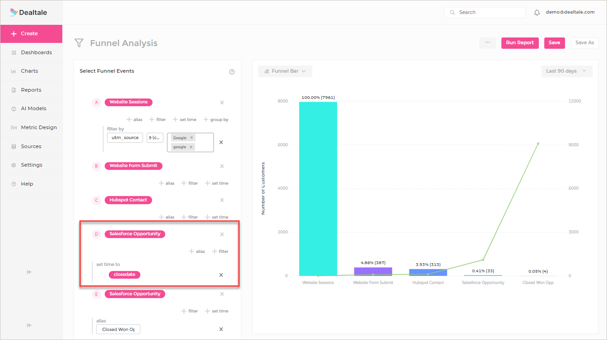Viewport: 607px width, 340px height.
Task: Open AI Models from the sidebar
Action: pyautogui.click(x=31, y=109)
